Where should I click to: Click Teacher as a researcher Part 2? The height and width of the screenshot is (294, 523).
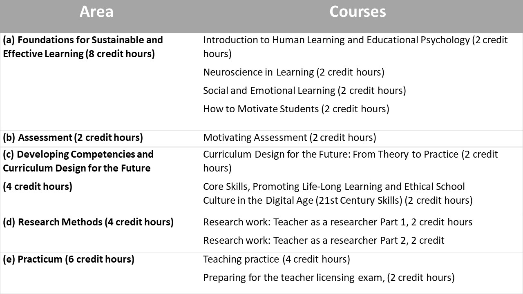(324, 240)
